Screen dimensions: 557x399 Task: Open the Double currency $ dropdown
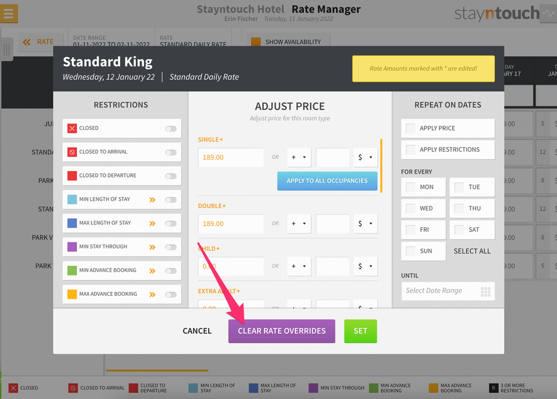(x=366, y=224)
